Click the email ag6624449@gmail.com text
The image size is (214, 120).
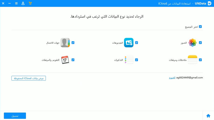[x=189, y=77]
